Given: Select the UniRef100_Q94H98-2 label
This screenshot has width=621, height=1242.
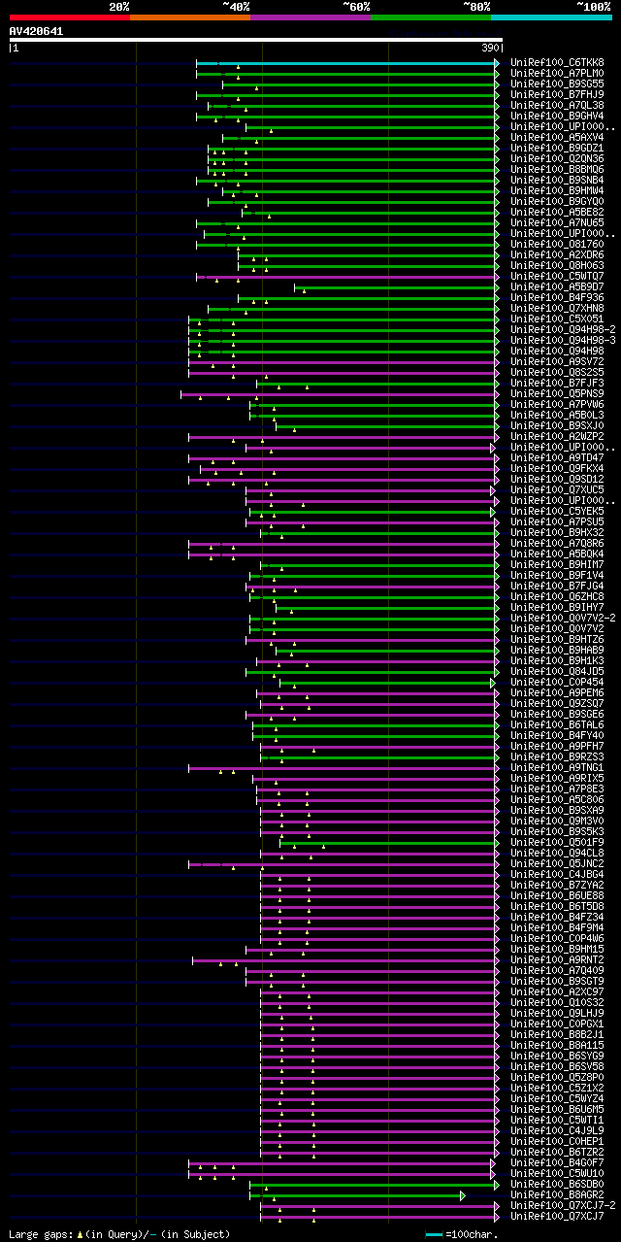Looking at the screenshot, I should [562, 329].
